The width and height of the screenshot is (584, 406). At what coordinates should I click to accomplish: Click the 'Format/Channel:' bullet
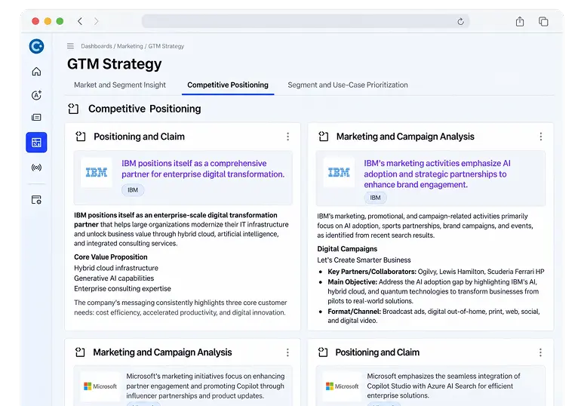point(434,316)
